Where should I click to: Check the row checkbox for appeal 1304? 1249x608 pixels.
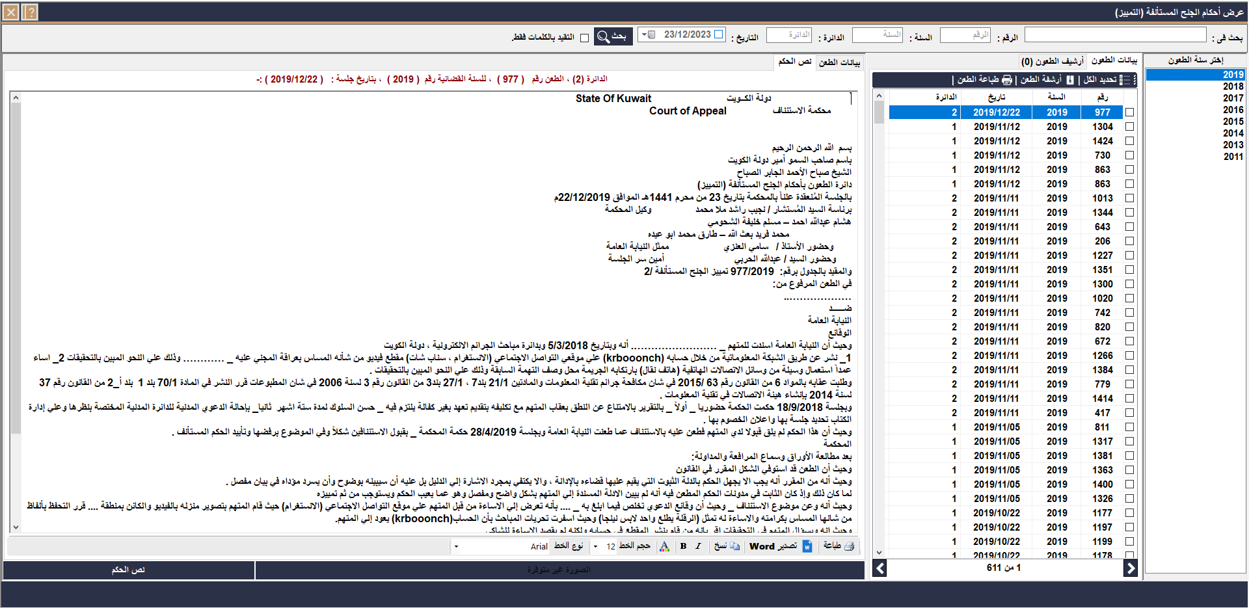coord(1129,127)
